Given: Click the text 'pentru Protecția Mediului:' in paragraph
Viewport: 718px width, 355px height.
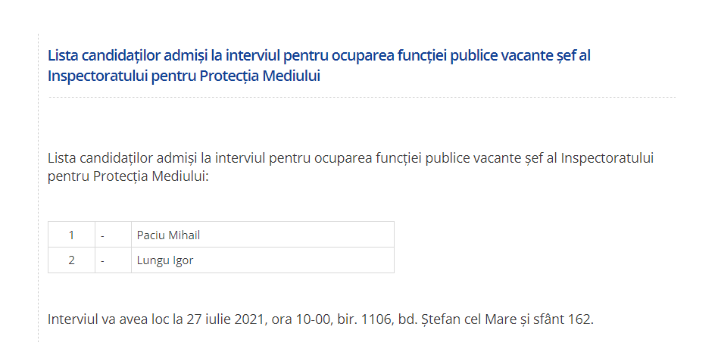Looking at the screenshot, I should 128,176.
